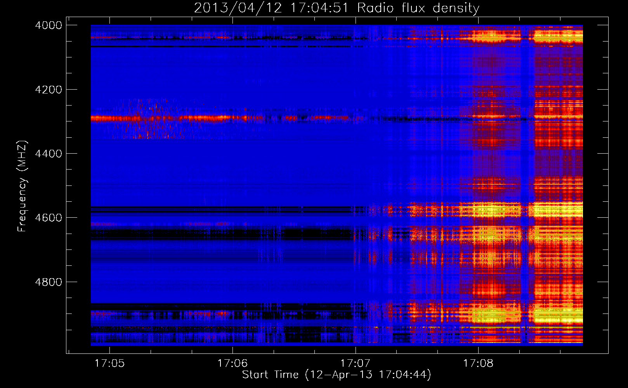Click the 17:07 time tick label
Screen dimensions: 628x388
[x=356, y=363]
